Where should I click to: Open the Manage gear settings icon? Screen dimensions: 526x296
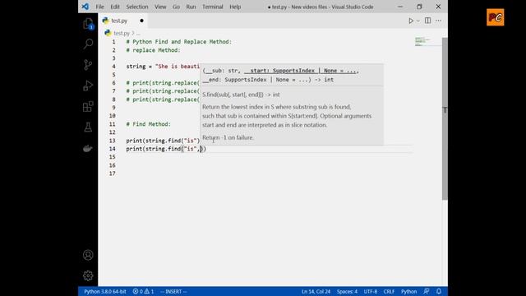[x=88, y=275]
